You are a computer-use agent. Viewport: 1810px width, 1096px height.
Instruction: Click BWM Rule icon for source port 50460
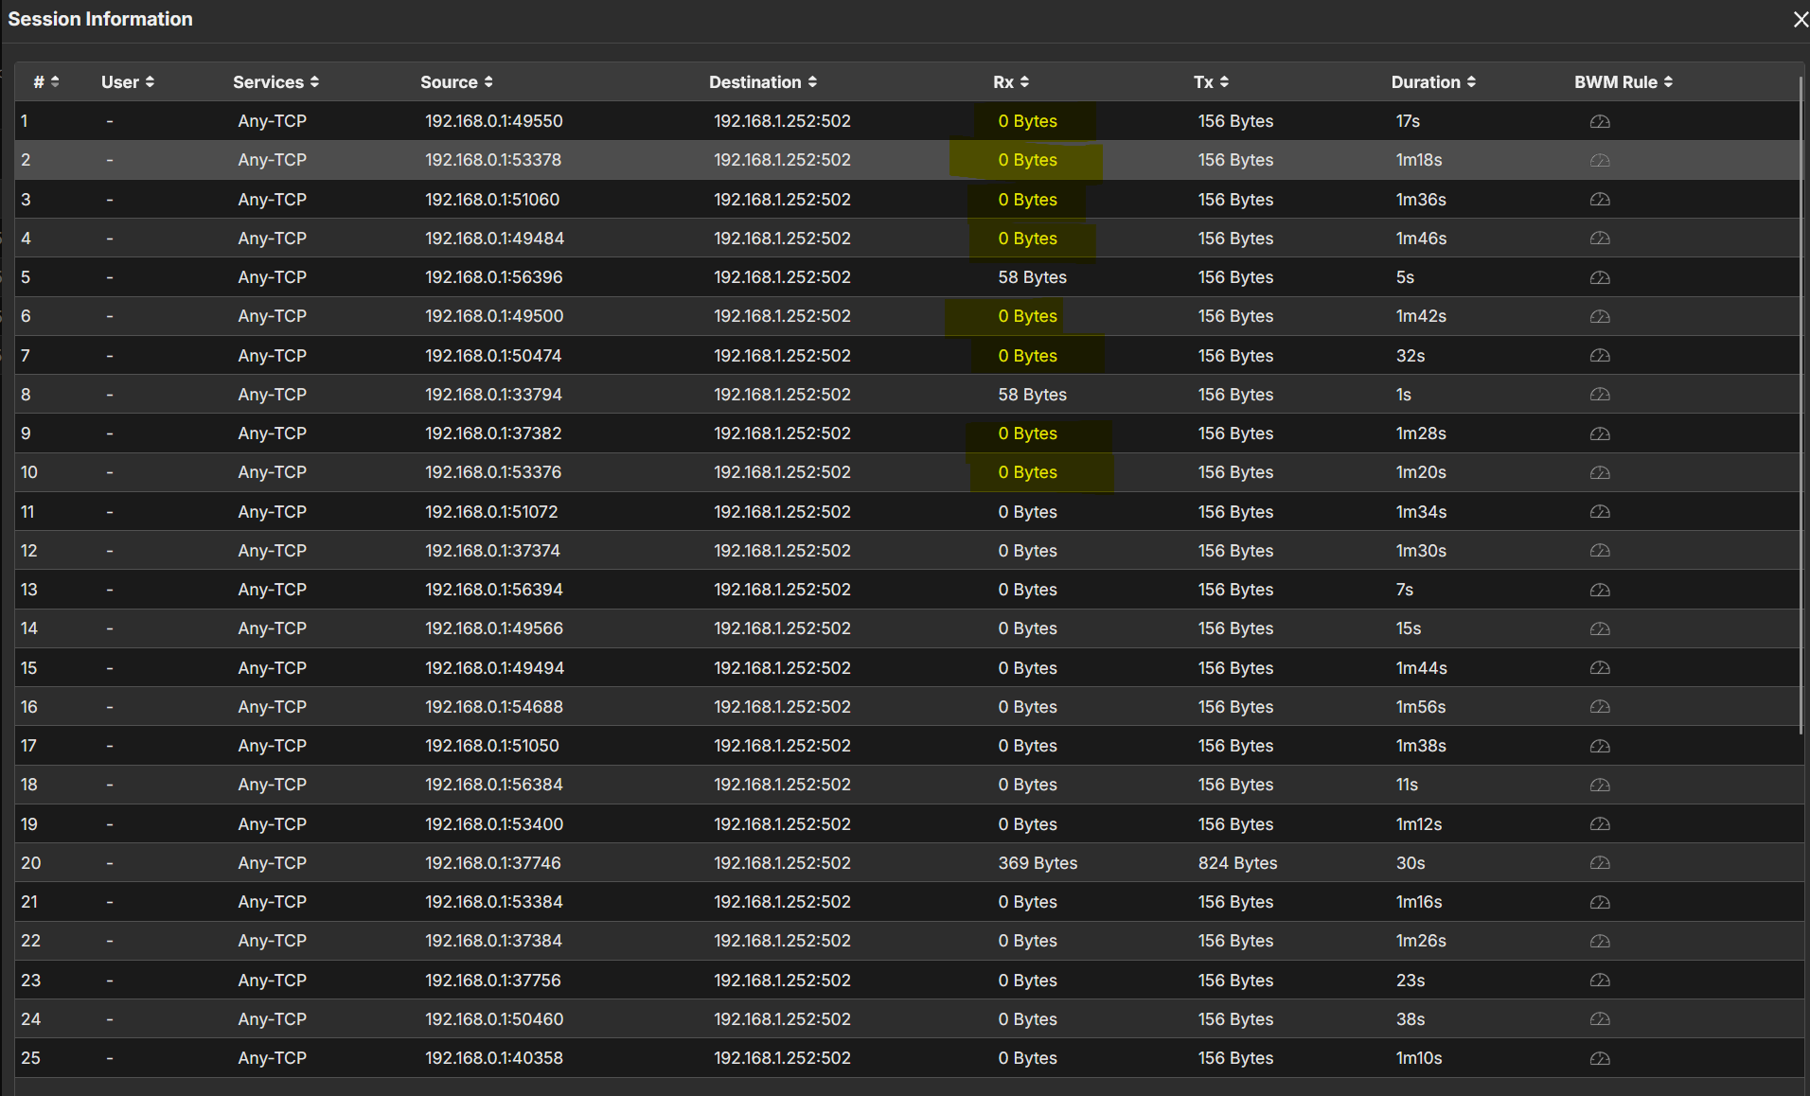[x=1600, y=1018]
